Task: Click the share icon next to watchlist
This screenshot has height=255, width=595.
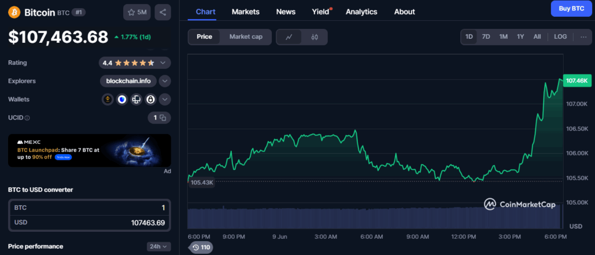Action: pyautogui.click(x=162, y=12)
